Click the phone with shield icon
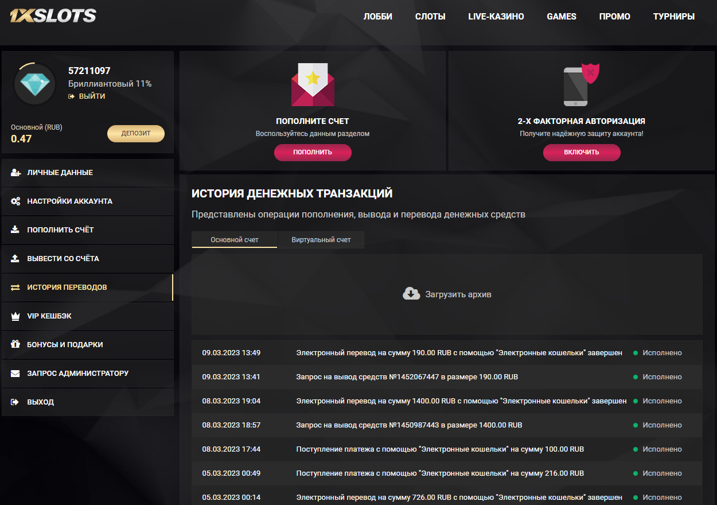 point(581,85)
